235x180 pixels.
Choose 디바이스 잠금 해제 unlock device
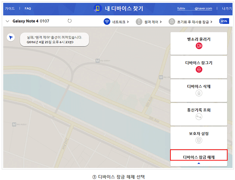(199, 155)
